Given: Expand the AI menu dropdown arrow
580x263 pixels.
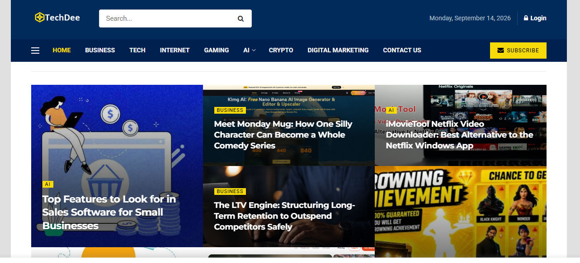Looking at the screenshot, I should pos(254,51).
